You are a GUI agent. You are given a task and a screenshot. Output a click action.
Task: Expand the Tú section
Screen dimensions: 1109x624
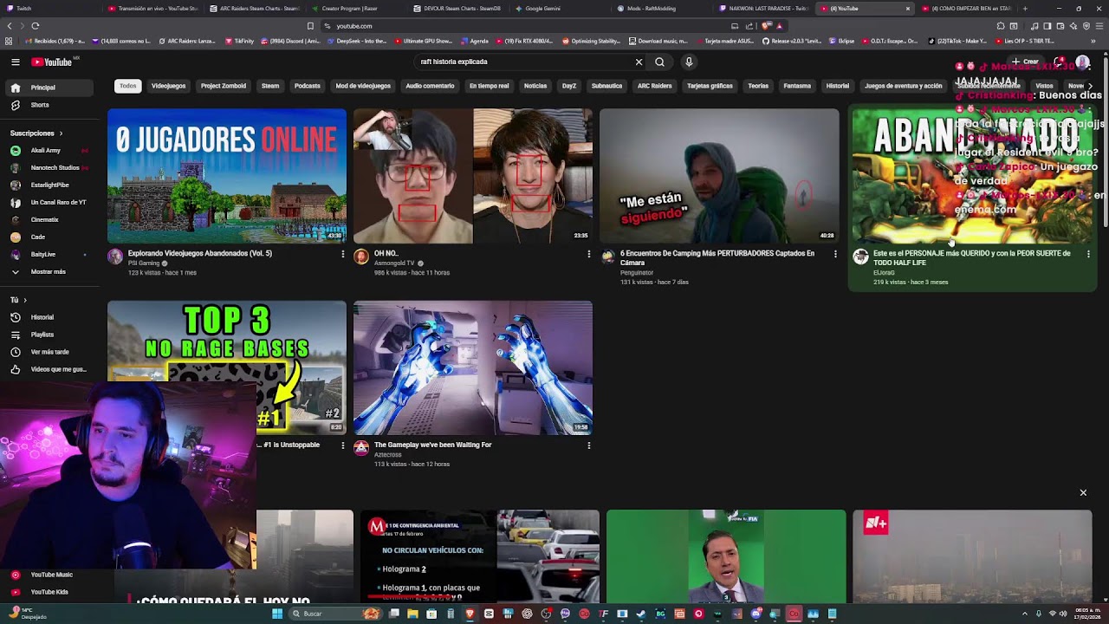coord(17,300)
